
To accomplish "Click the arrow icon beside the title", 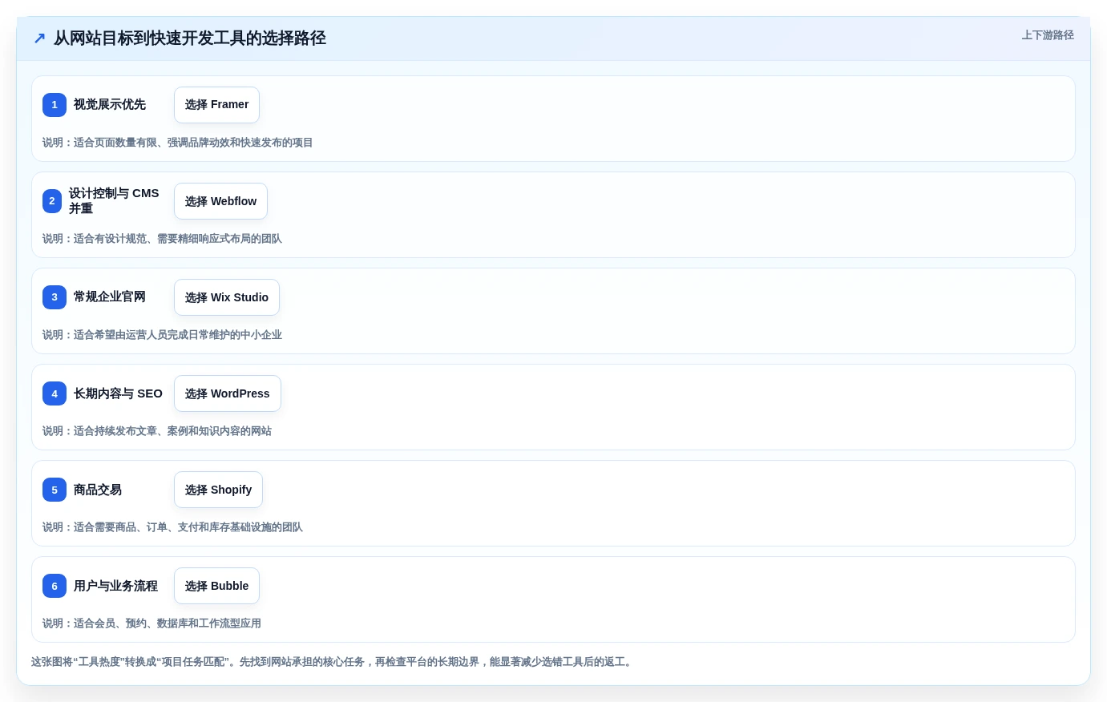I will pos(39,38).
